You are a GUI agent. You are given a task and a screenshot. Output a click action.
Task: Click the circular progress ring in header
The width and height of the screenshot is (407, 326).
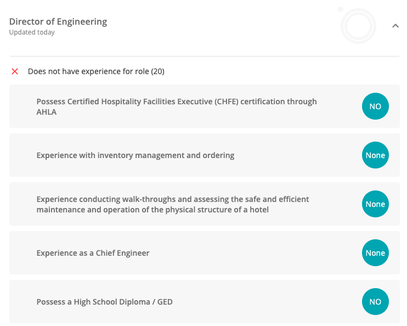pyautogui.click(x=358, y=26)
